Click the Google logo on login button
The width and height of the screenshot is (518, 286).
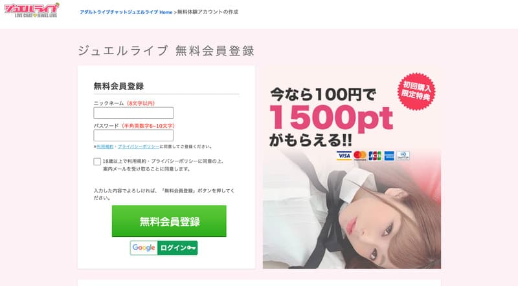144,248
